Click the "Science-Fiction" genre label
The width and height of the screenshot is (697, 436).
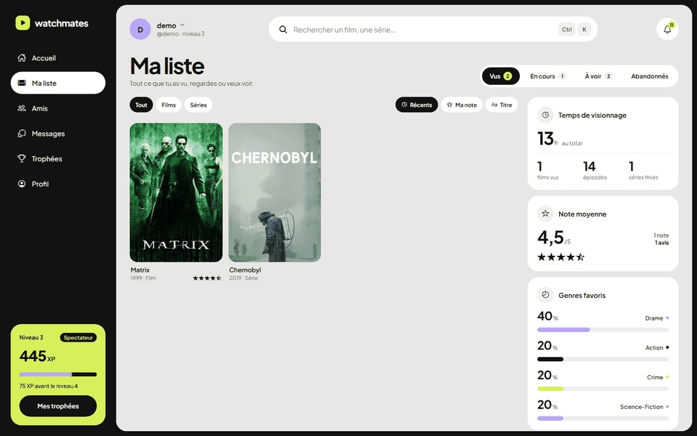(x=641, y=407)
